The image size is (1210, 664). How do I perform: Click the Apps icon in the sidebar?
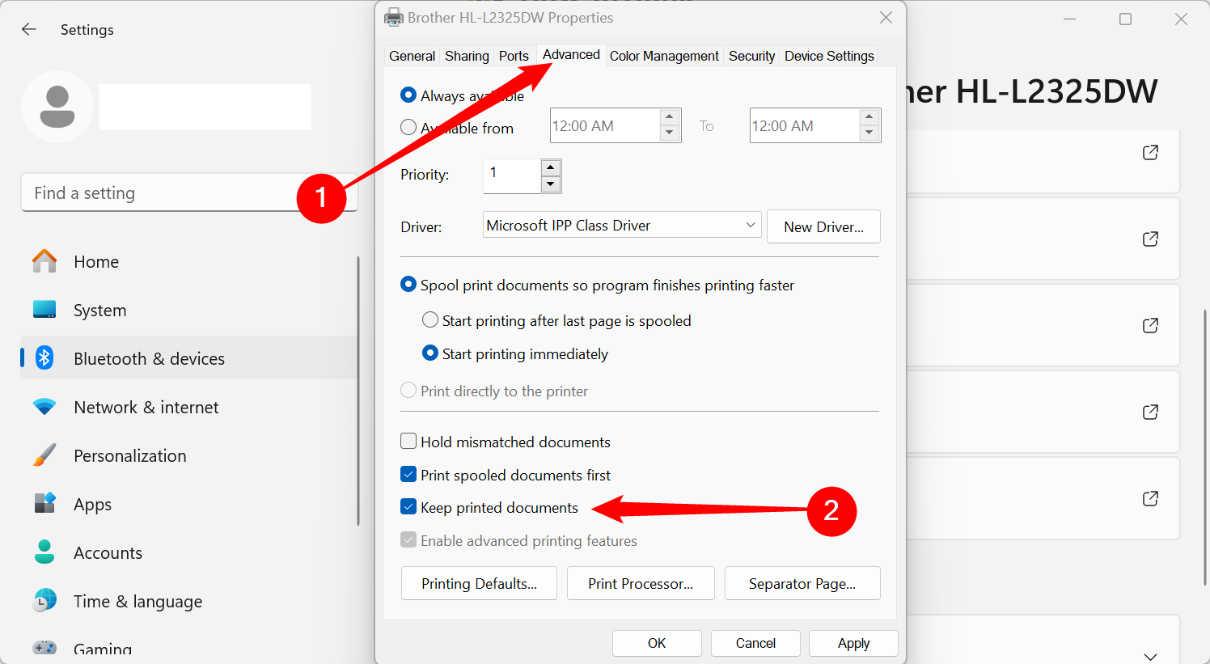click(x=44, y=503)
